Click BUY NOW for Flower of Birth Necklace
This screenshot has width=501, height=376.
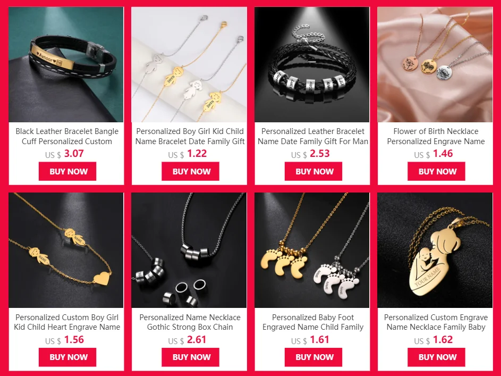(437, 171)
